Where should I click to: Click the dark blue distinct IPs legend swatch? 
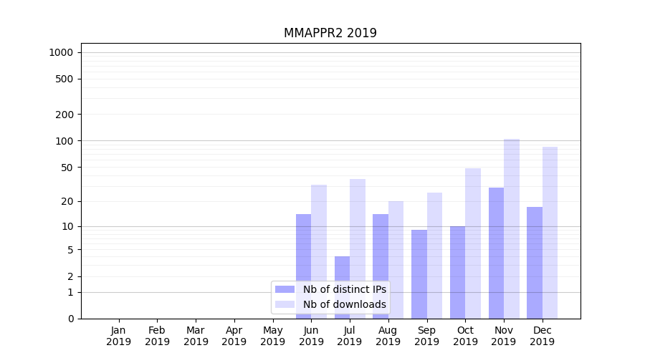(285, 289)
